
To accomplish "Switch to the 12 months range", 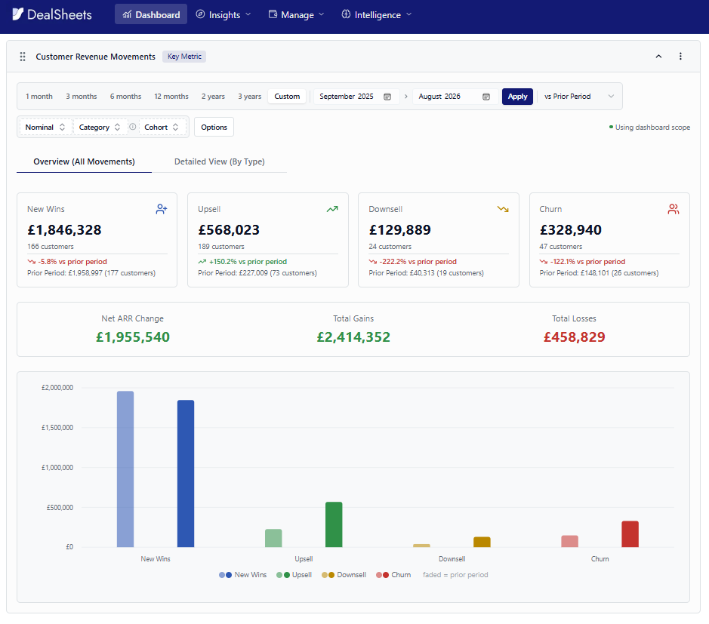I will point(171,97).
